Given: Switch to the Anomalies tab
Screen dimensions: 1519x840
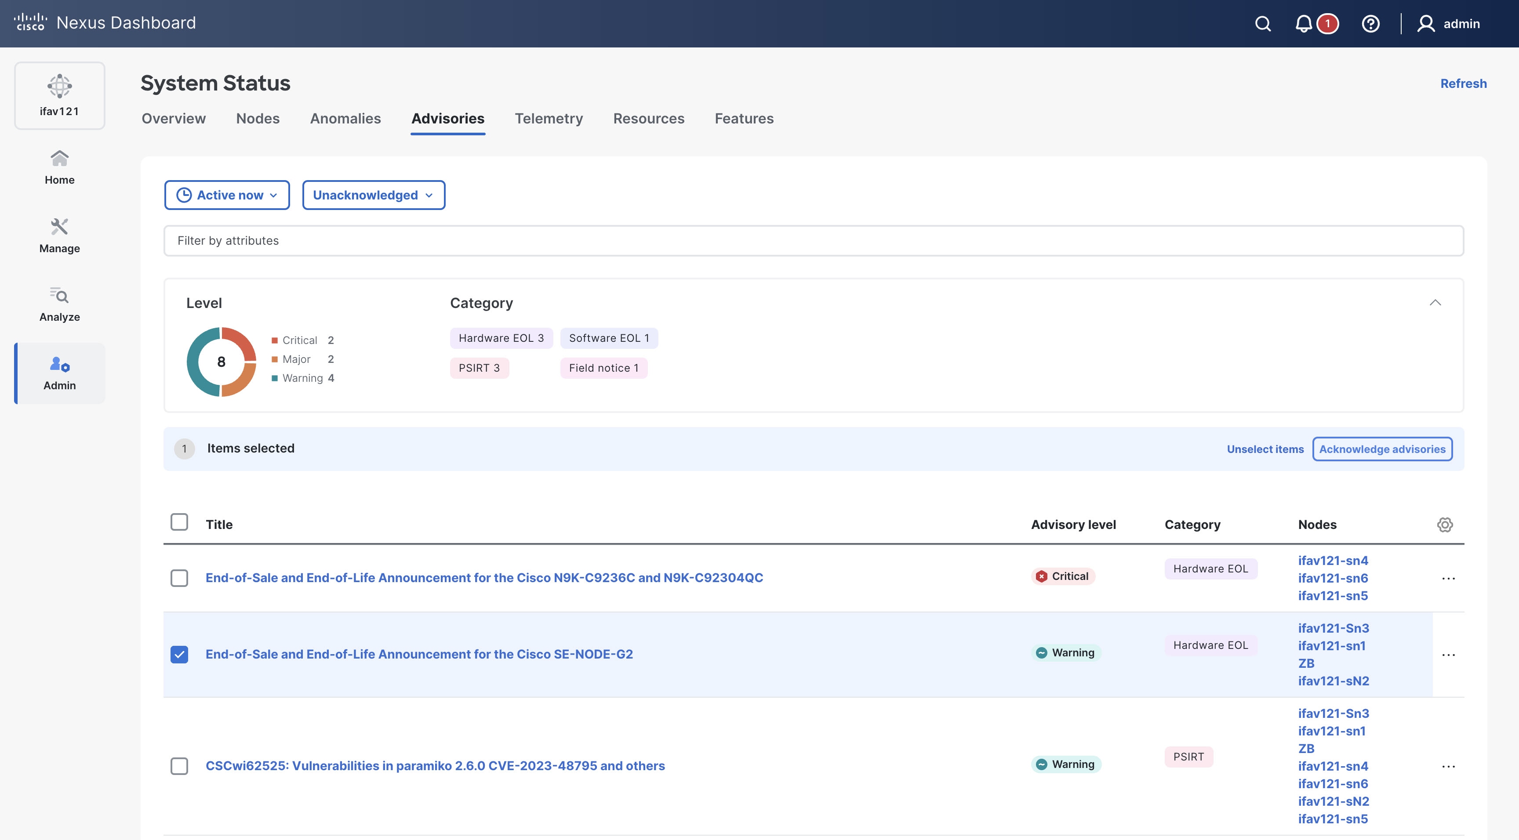Looking at the screenshot, I should [345, 119].
